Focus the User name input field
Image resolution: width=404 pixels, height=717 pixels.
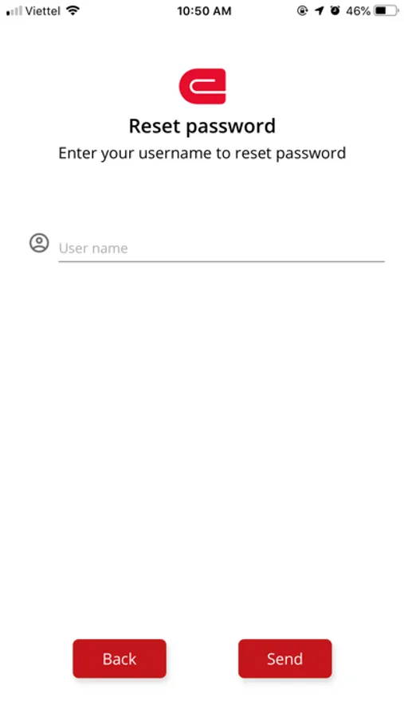[x=222, y=248]
